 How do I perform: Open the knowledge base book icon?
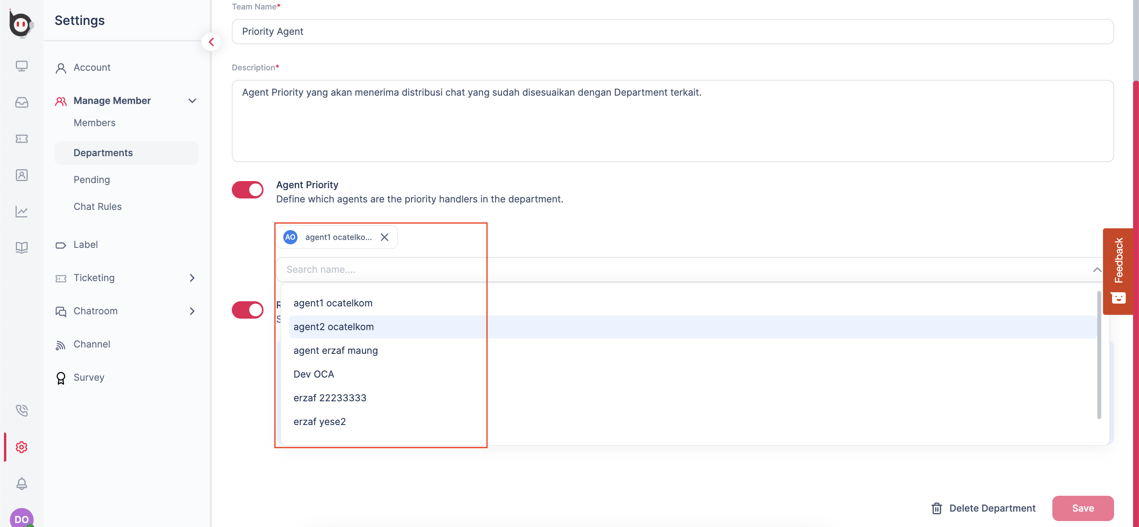21,247
